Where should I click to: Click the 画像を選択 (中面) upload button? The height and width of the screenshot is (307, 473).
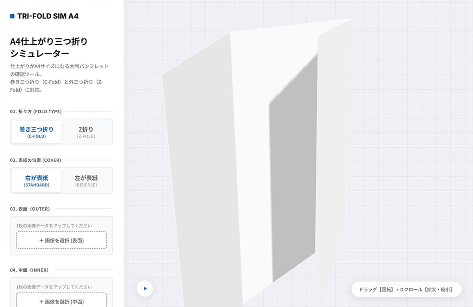pyautogui.click(x=61, y=300)
